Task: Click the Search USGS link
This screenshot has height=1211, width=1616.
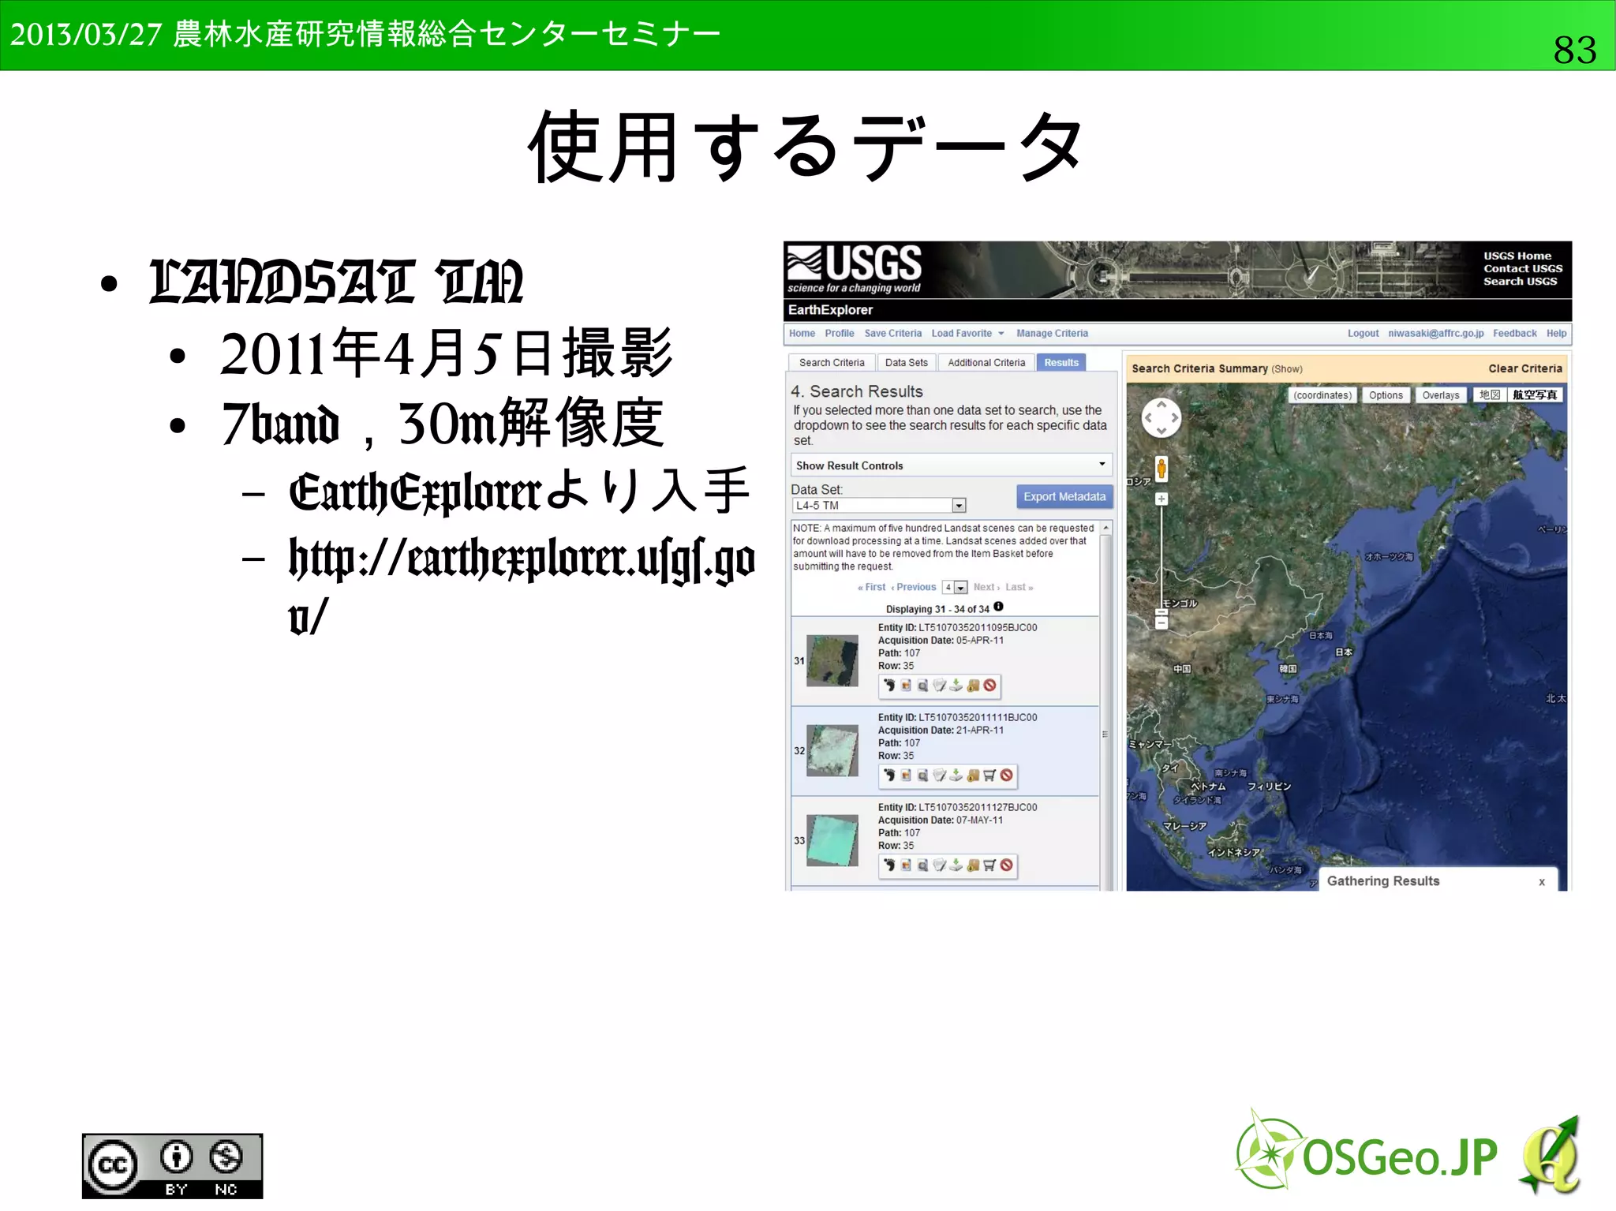Action: pos(1520,282)
